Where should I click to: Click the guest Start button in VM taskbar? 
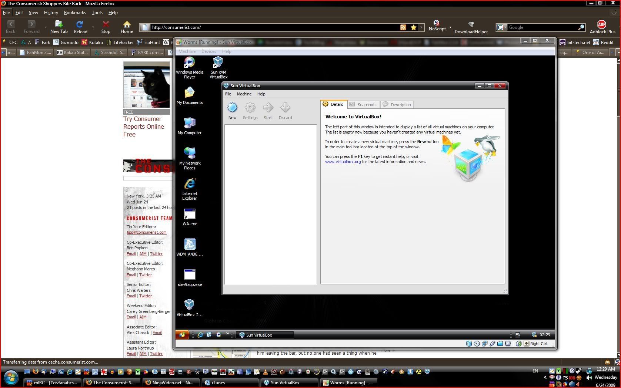coord(182,335)
